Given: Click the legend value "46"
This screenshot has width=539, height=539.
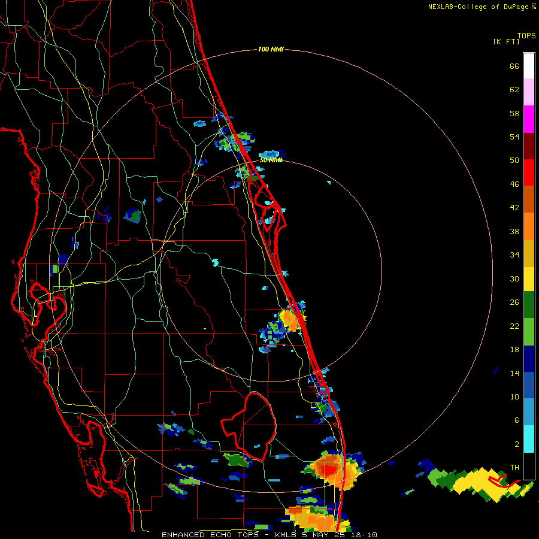Looking at the screenshot, I should point(514,184).
